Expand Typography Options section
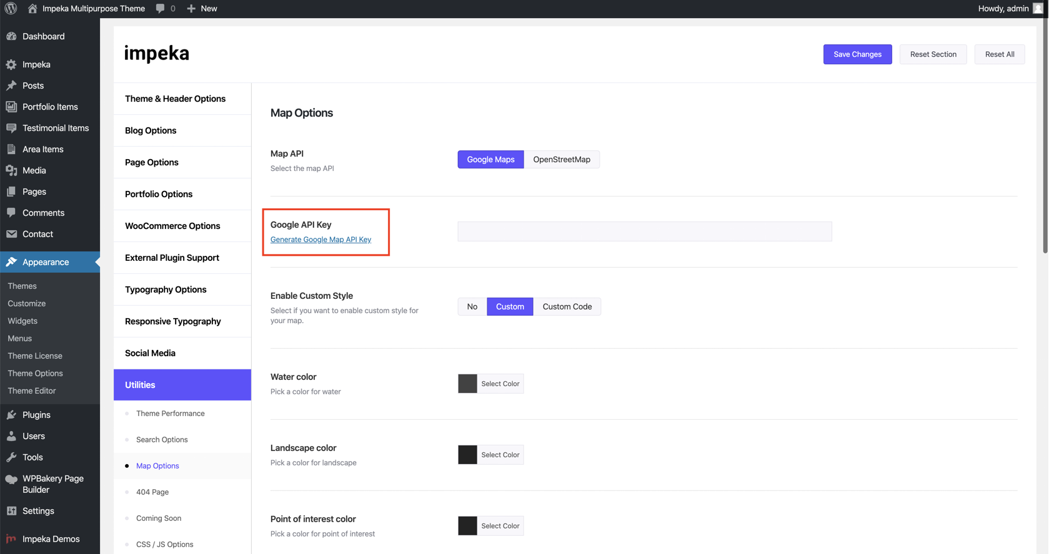This screenshot has width=1049, height=554. [x=166, y=289]
